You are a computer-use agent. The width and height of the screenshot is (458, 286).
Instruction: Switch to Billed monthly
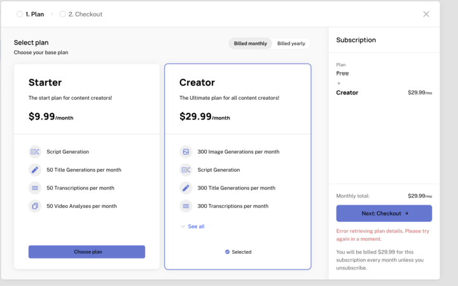[251, 43]
